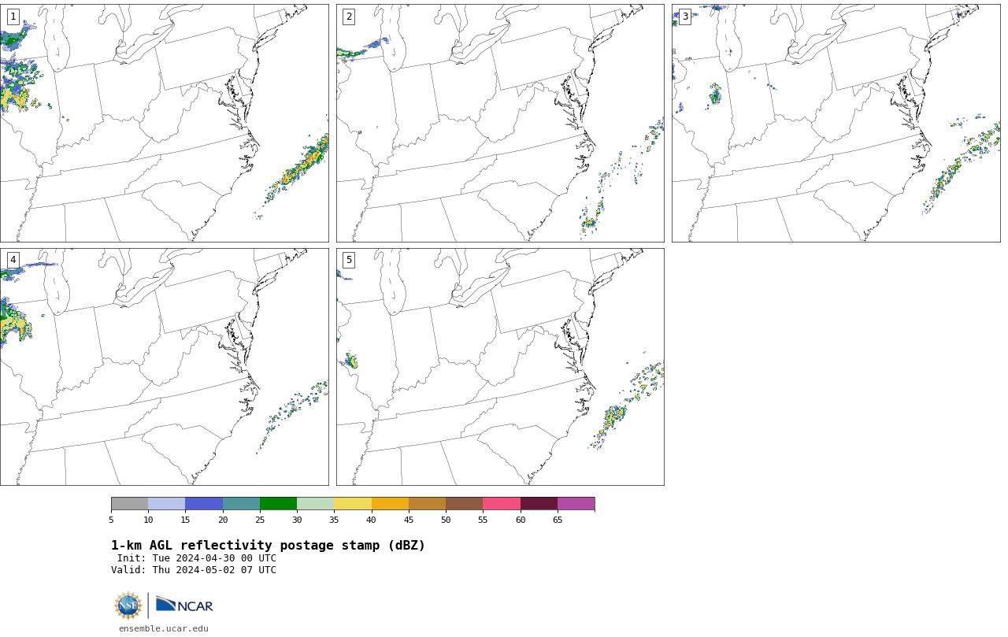Click the purple 65+ dBZ swatch
This screenshot has width=1008, height=637.
point(576,504)
